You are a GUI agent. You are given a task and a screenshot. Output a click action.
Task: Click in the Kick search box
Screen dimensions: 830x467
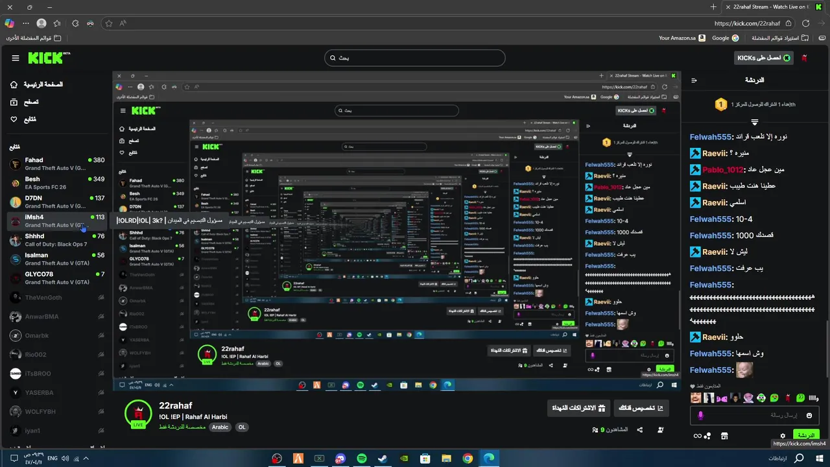[414, 58]
